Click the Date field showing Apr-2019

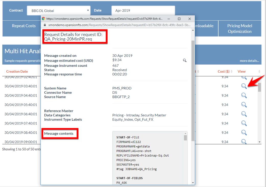pos(143,11)
